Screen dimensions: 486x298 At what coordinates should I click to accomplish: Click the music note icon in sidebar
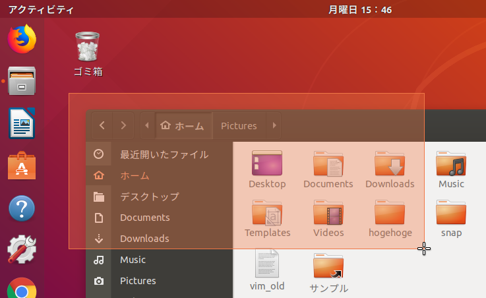98,260
